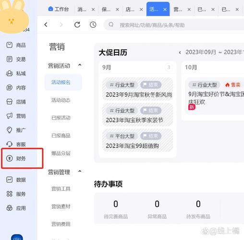Open the 2023年淘宝秋季家装节 event card
The width and height of the screenshot is (244, 240).
point(137,115)
